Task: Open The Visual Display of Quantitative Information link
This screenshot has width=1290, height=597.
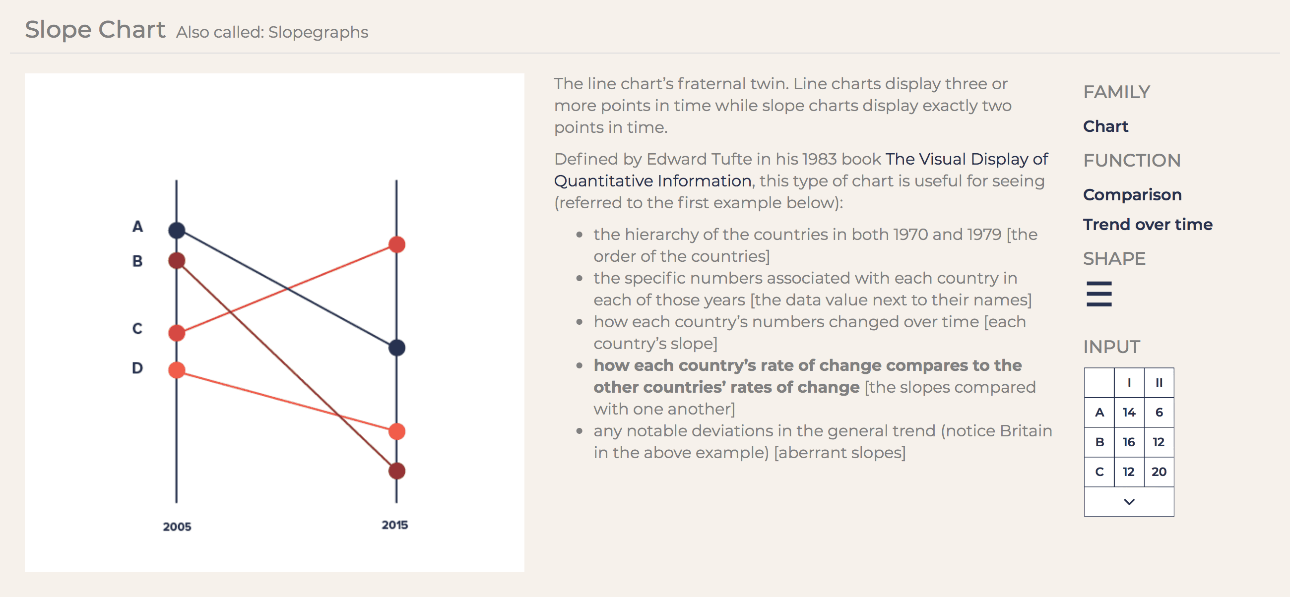Action: pyautogui.click(x=801, y=170)
